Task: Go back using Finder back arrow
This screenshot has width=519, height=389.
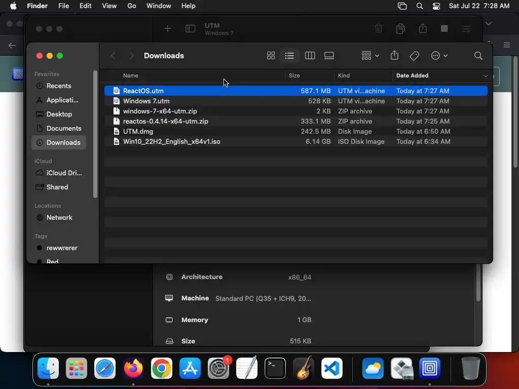Action: (x=113, y=56)
